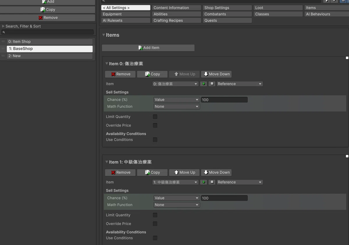Screen dimensions: 349x245
Task: Click Item 1 Chance value field
Action: (x=224, y=198)
